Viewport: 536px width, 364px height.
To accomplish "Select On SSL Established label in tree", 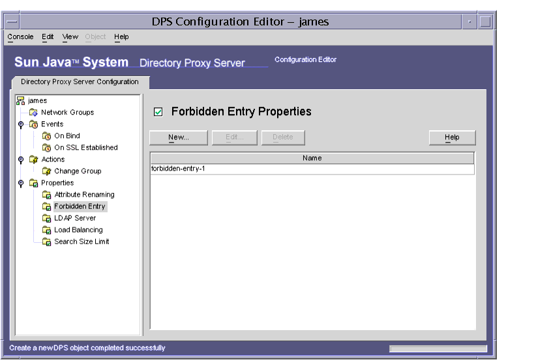I will tap(86, 148).
